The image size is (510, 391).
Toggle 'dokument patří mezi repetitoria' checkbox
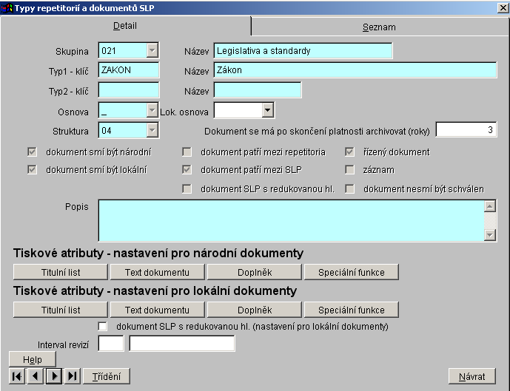point(187,152)
